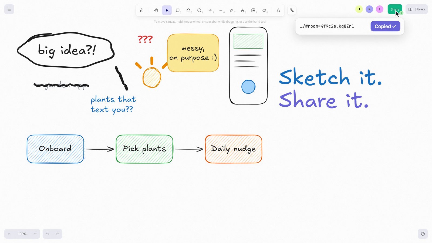Image resolution: width=432 pixels, height=243 pixels.
Task: Click the Redo arrow
Action: pos(57,234)
